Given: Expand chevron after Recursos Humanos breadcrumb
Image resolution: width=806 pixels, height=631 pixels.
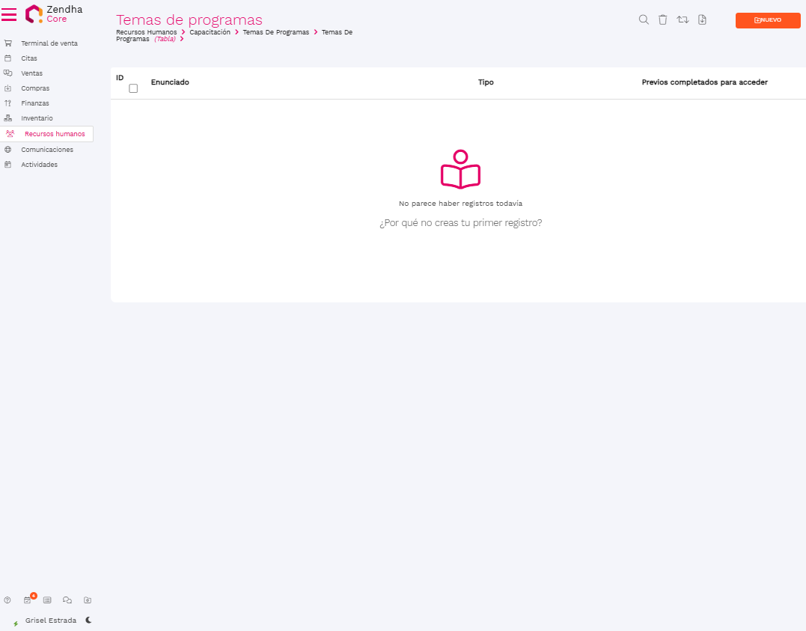Looking at the screenshot, I should [x=183, y=32].
